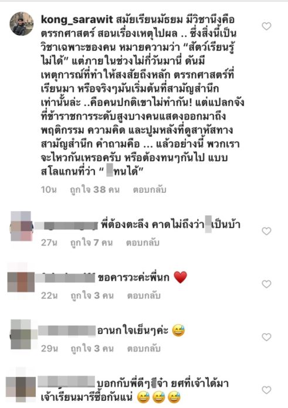Tap the blurred username before พี่ต้องตะลึง
The image size is (288, 408).
click(66, 226)
